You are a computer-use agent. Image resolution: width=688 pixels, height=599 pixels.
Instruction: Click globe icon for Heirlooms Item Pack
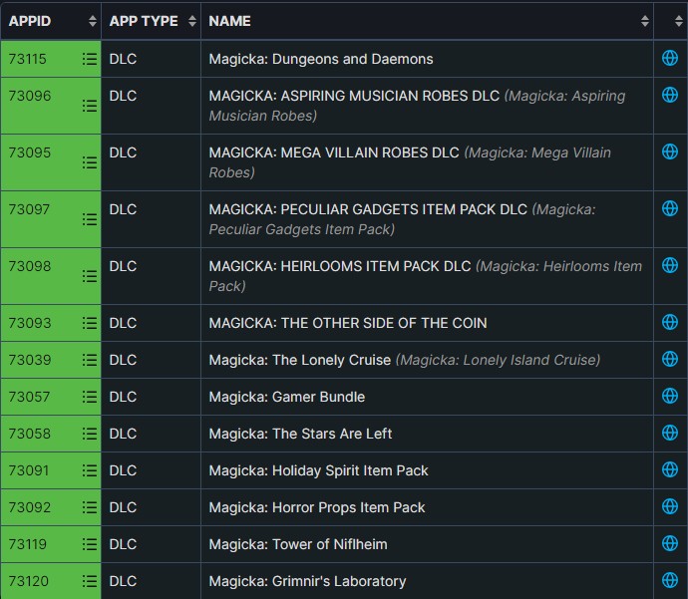[670, 265]
